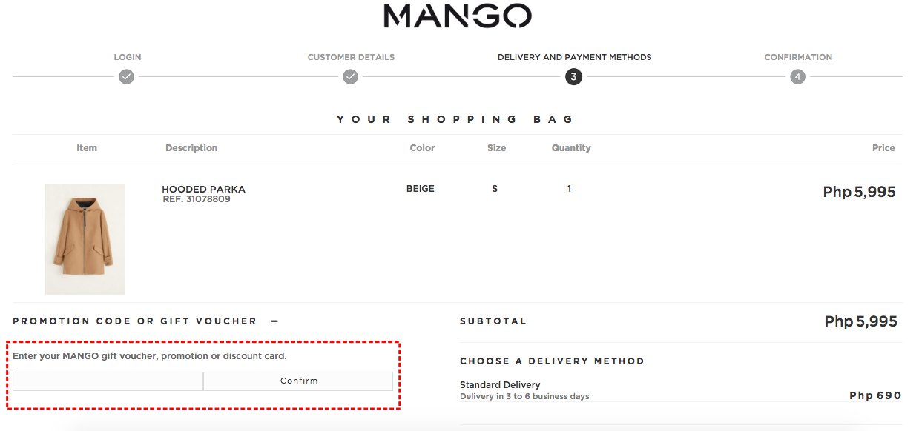Open the hooded parka product thumbnail
Viewport: 919px width, 431px height.
[x=85, y=238]
